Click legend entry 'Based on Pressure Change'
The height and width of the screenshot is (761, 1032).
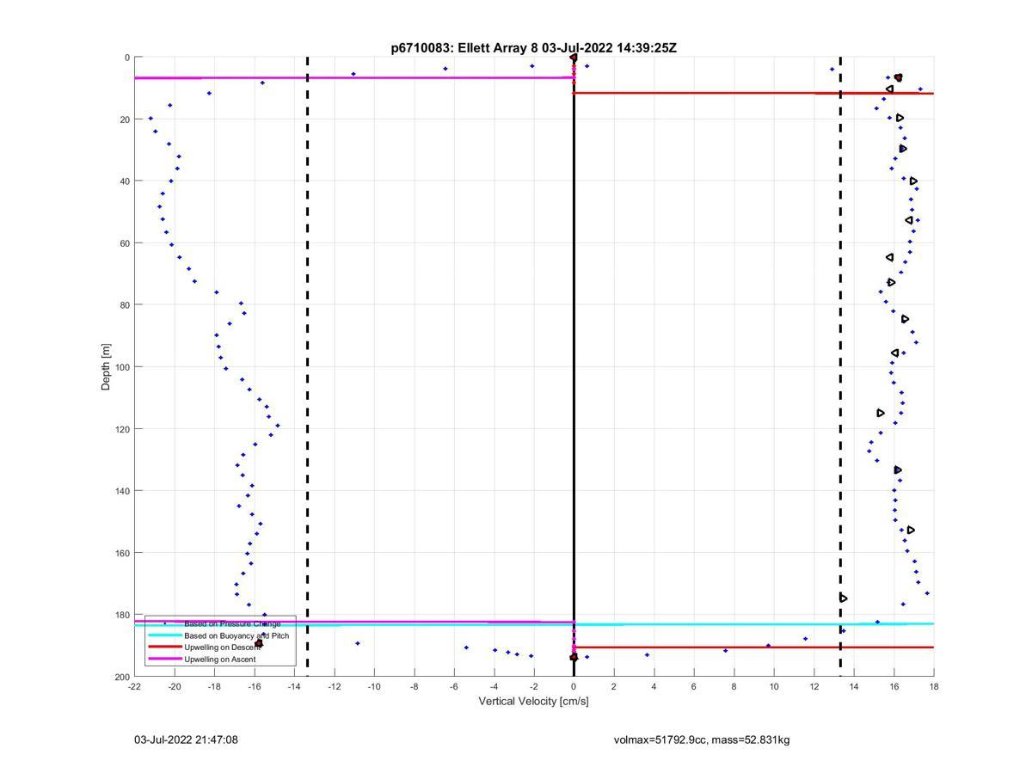tap(232, 623)
